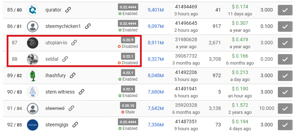Open the qurator witness name
Image resolution: width=294 pixels, height=133 pixels.
pos(53,10)
